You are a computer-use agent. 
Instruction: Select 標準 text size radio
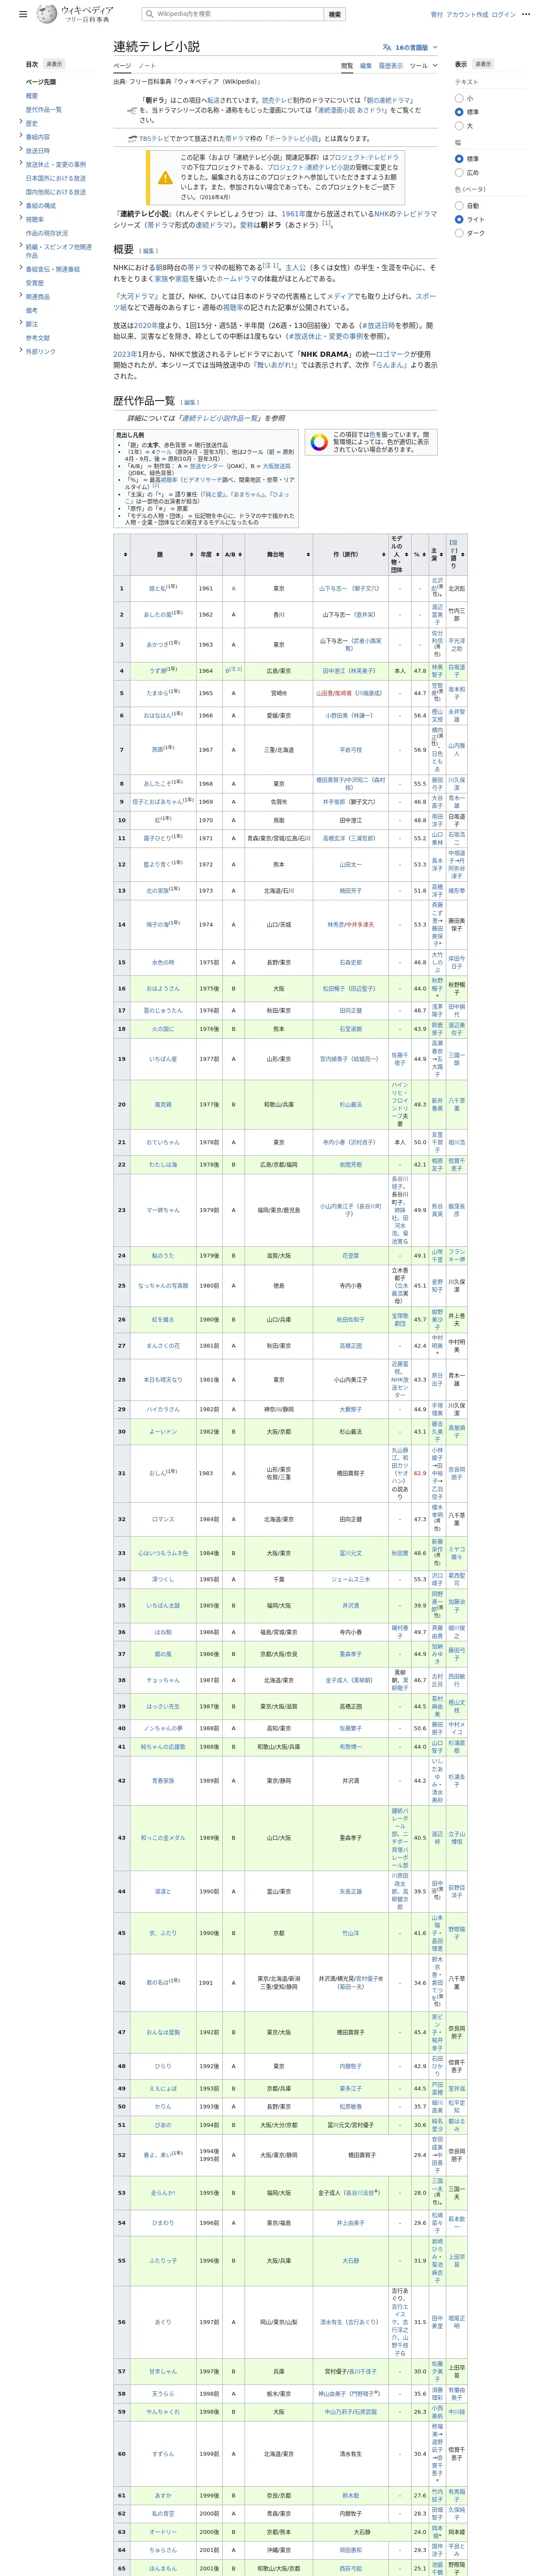[459, 112]
